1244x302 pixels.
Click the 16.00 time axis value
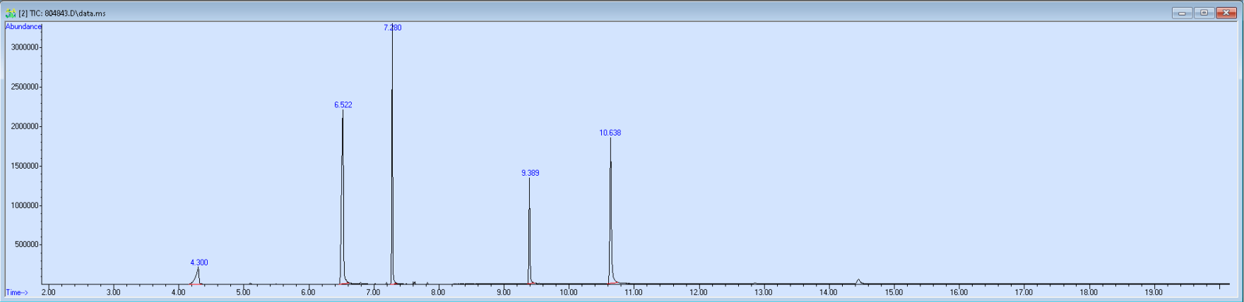pyautogui.click(x=959, y=292)
